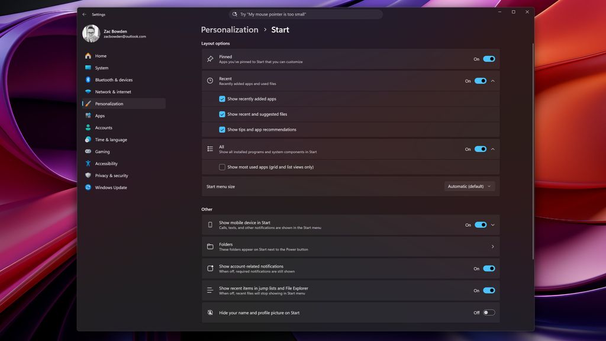Viewport: 606px width, 341px height.
Task: Turn off the All apps toggle
Action: [481, 149]
